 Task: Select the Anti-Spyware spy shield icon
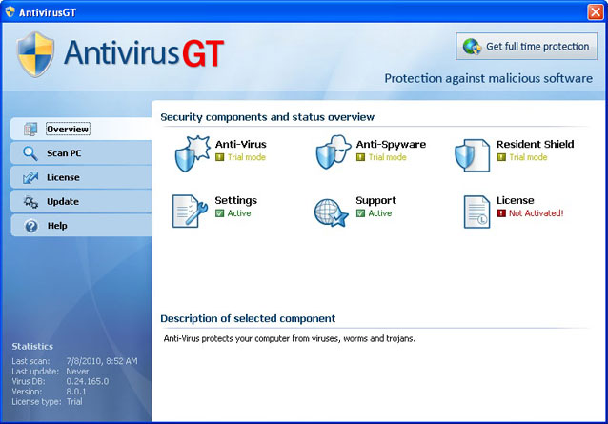(x=334, y=151)
